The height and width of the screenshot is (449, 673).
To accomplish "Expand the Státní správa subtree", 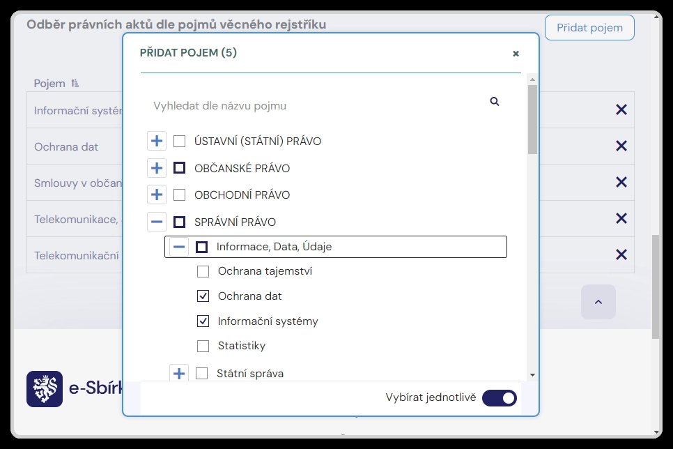I will (x=179, y=374).
